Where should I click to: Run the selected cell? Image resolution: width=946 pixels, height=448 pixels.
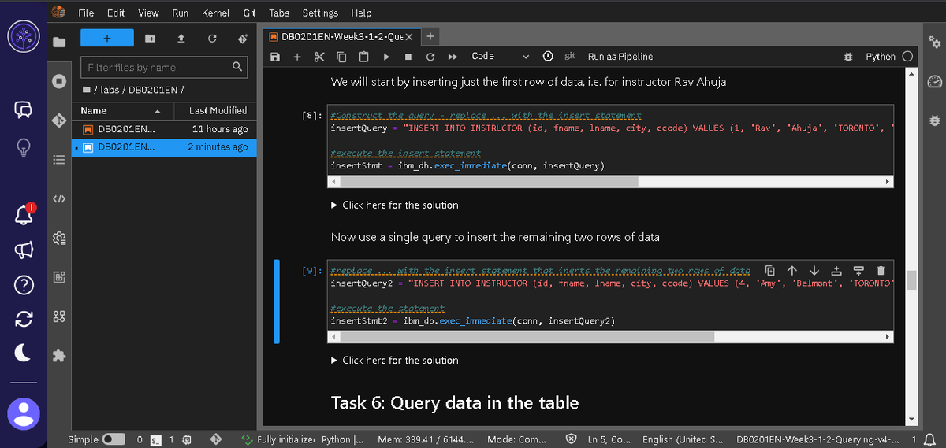(386, 57)
